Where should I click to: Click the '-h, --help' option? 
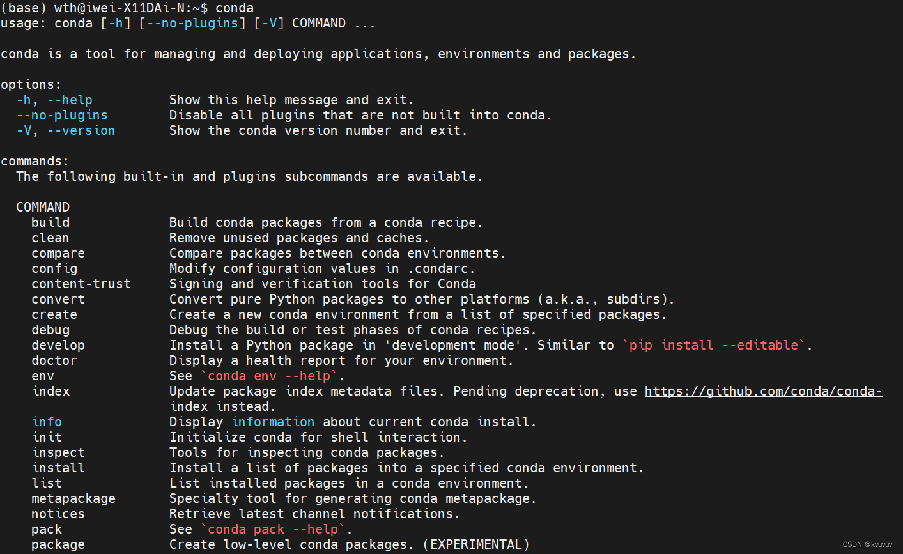[x=54, y=100]
